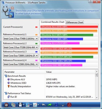The image size is (102, 109).
Task: Click the results list scroll down arrow
Action: tap(97, 98)
